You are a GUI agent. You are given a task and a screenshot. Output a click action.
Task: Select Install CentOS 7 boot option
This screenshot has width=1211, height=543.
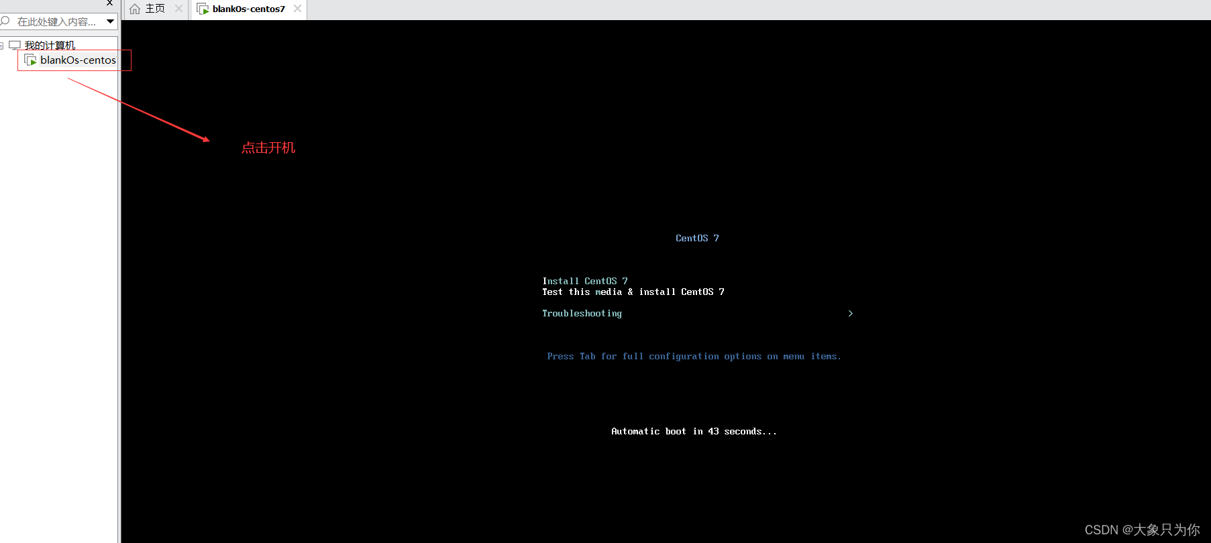click(x=585, y=281)
